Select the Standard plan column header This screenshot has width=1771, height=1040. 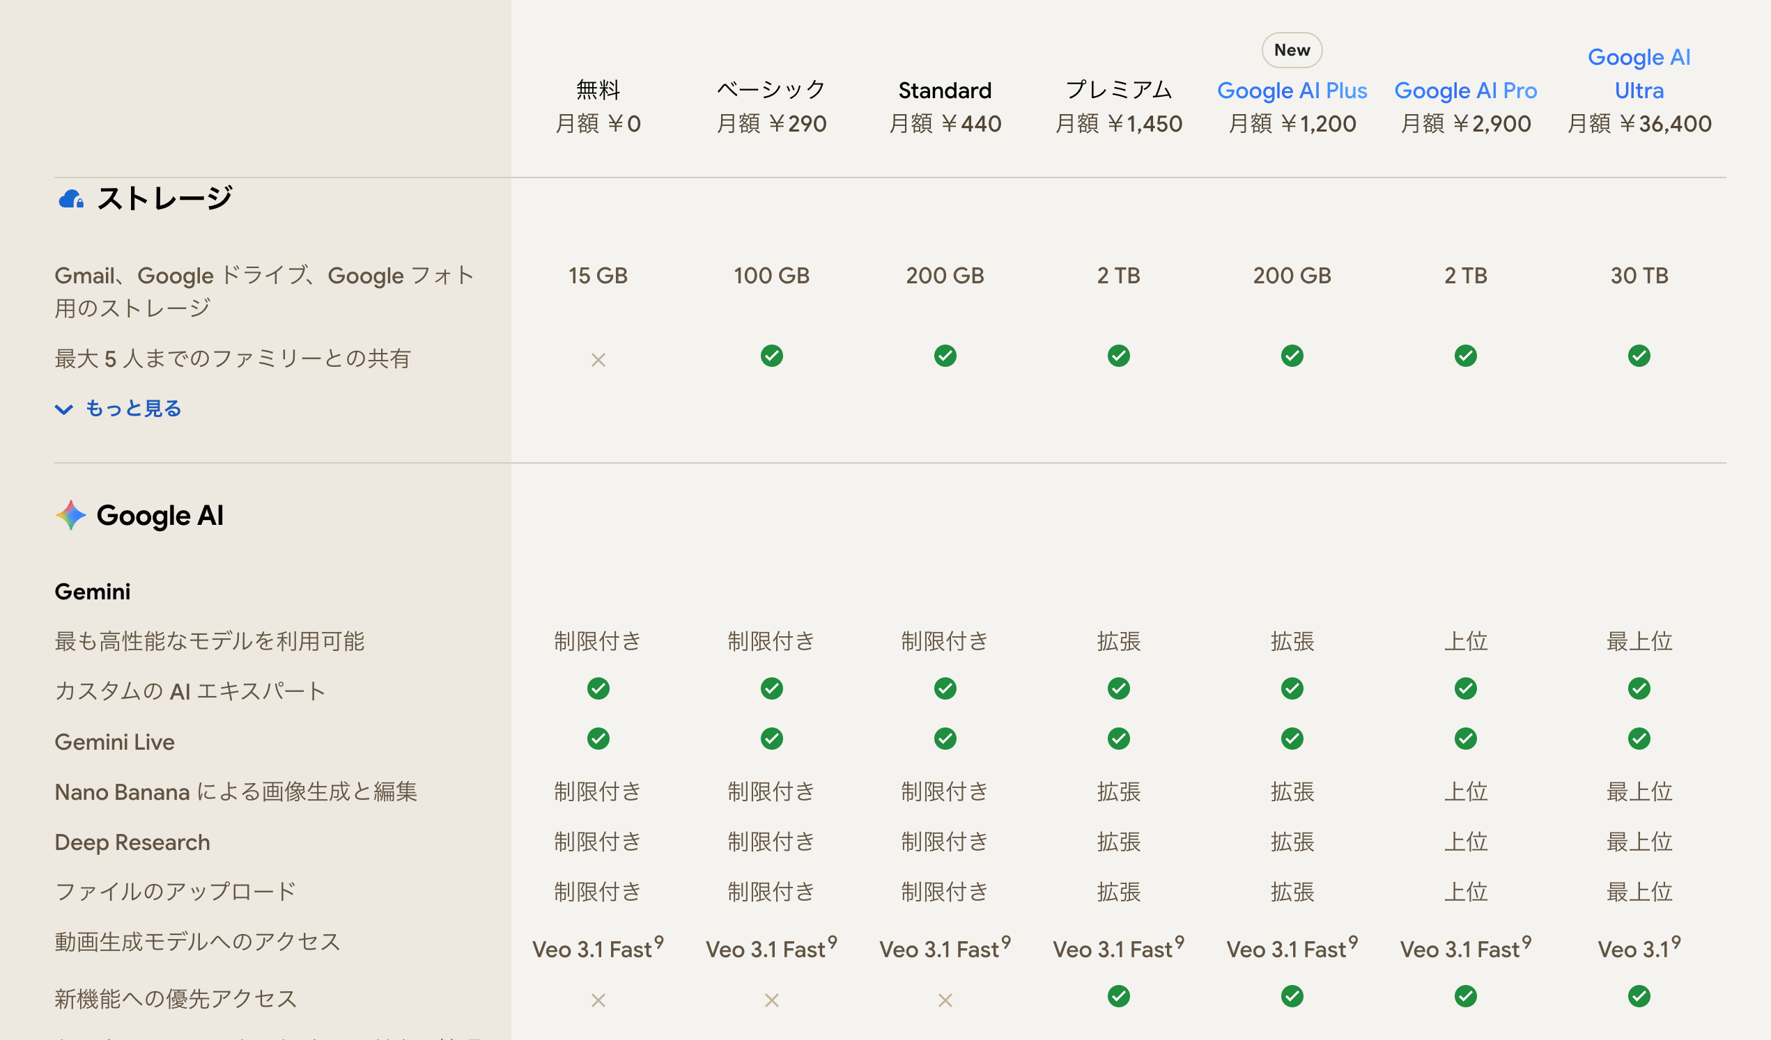pos(945,90)
